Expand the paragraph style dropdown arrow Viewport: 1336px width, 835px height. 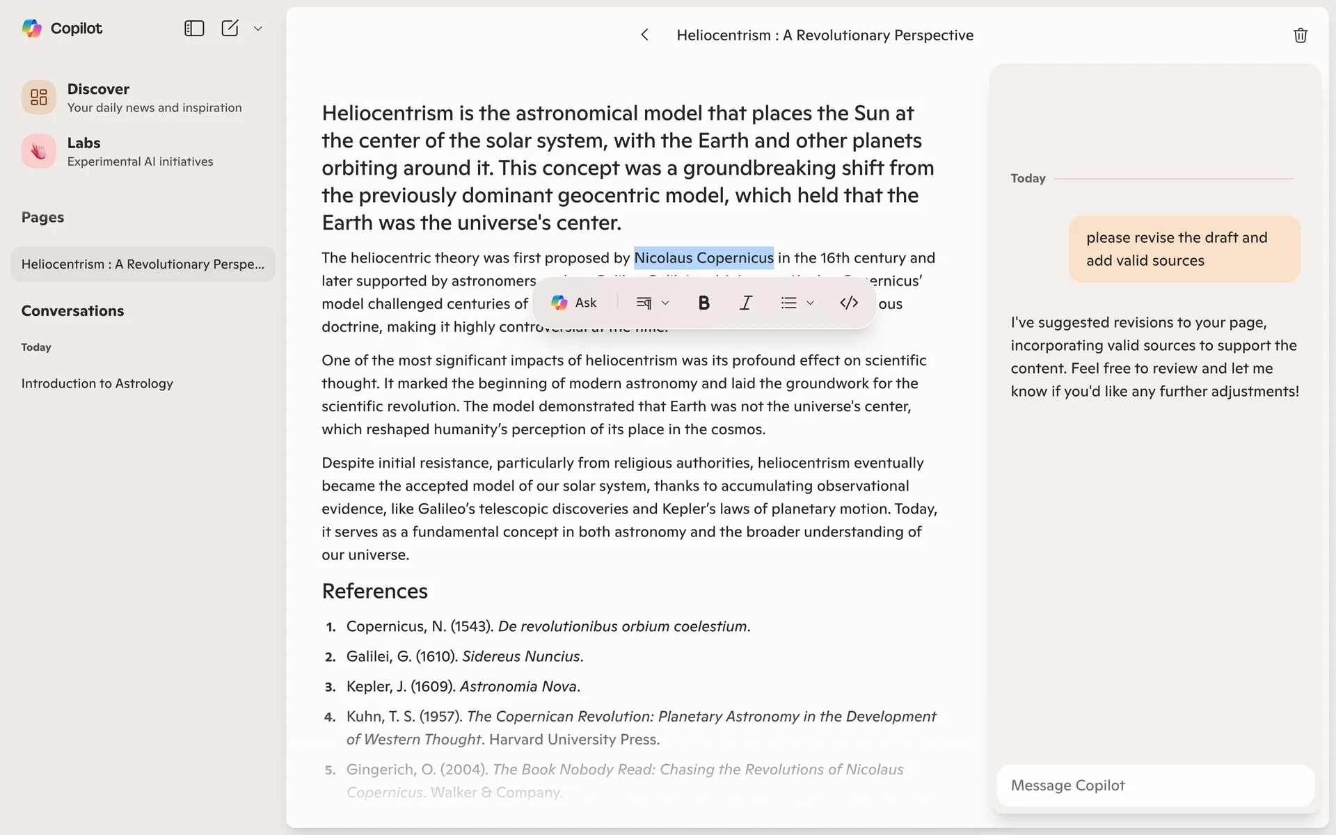point(665,303)
